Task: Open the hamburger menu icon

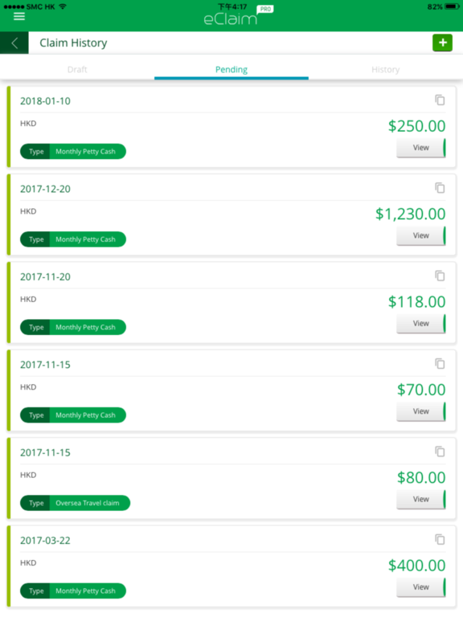Action: tap(19, 16)
